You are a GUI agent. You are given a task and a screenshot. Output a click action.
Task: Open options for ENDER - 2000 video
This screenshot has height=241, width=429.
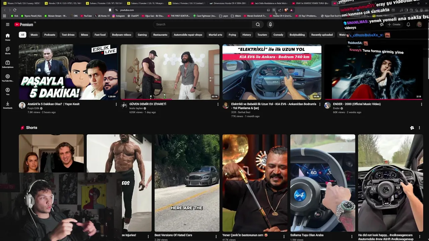coord(421,104)
